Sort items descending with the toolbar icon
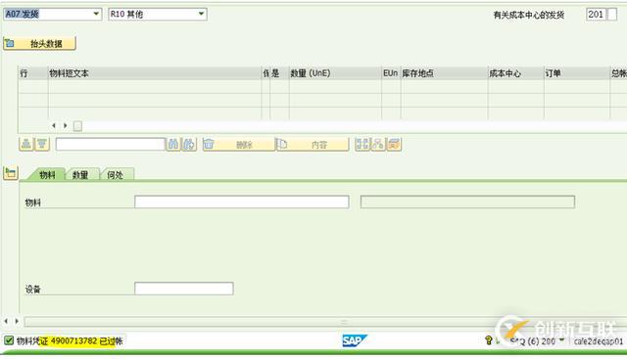 point(42,144)
